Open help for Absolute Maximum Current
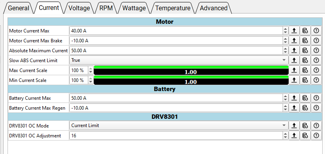The height and width of the screenshot is (154, 325). click(x=316, y=50)
